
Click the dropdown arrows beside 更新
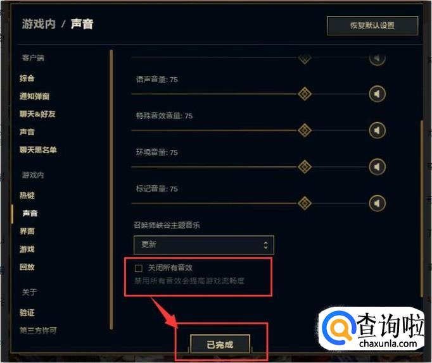point(265,245)
